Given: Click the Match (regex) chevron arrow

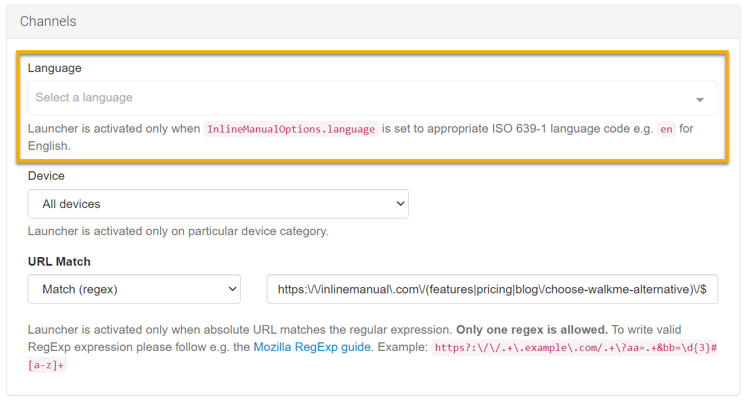Looking at the screenshot, I should pos(232,289).
